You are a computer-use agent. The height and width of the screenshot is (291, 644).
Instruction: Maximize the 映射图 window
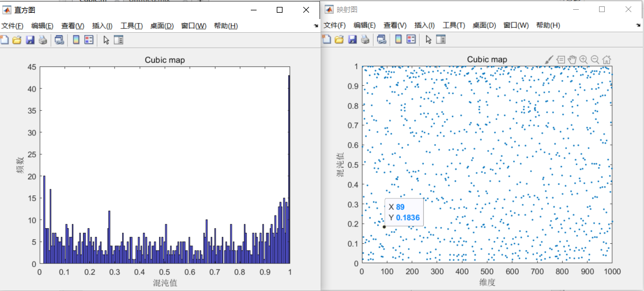[x=602, y=9]
